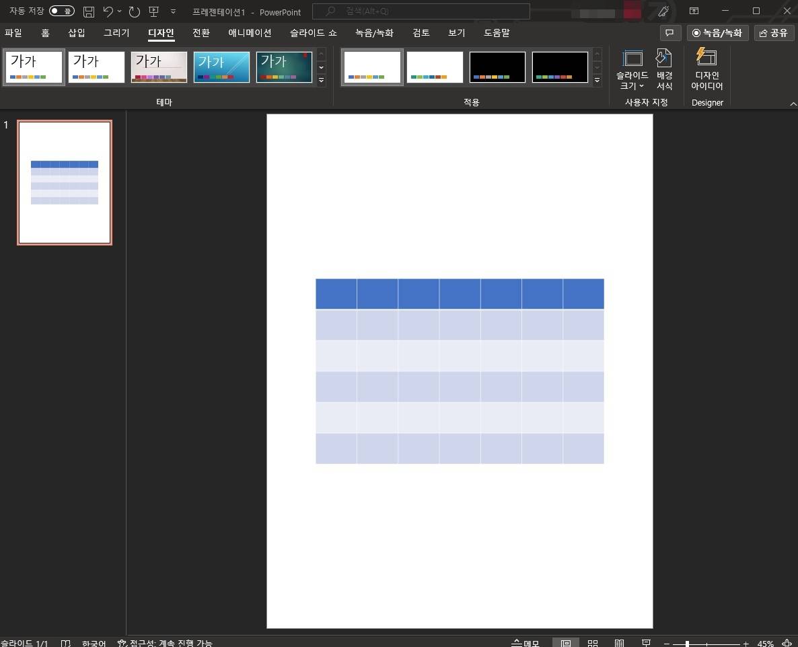This screenshot has width=798, height=647.
Task: Zoom out with the minus button
Action: click(667, 644)
